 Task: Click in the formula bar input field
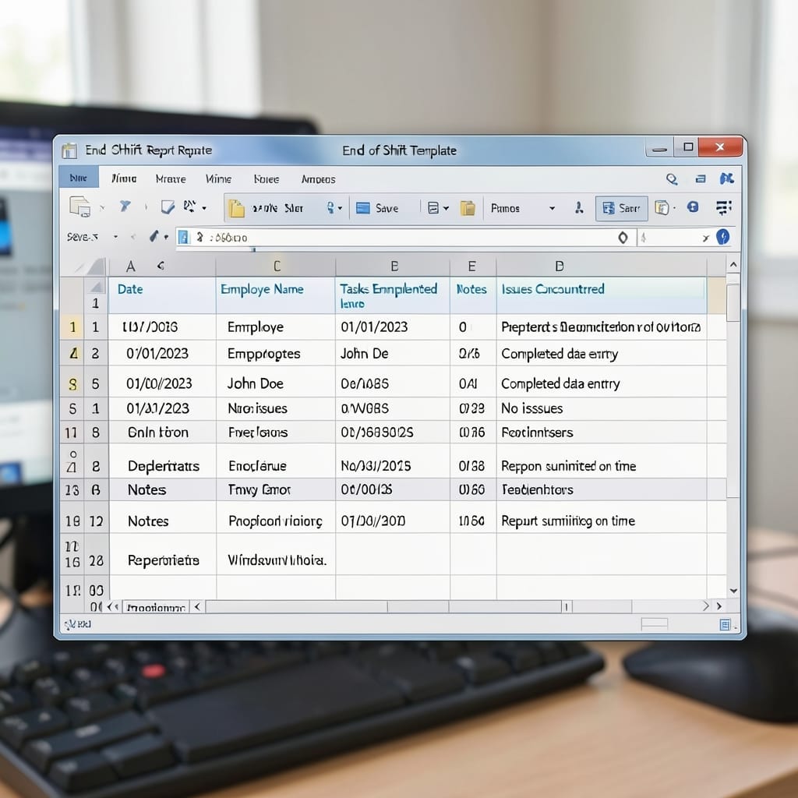pos(404,238)
